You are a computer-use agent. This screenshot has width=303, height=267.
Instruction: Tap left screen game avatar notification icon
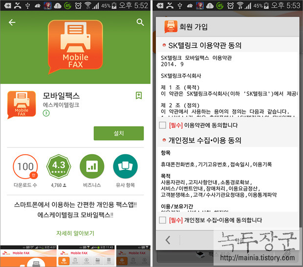coord(47,5)
